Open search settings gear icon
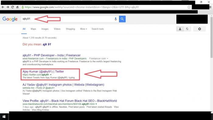The width and height of the screenshot is (213, 120). (200, 29)
